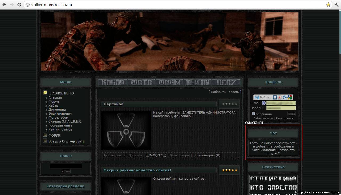The image size is (341, 195).
Task: Open Форум in the left menu list
Action: pos(54,102)
